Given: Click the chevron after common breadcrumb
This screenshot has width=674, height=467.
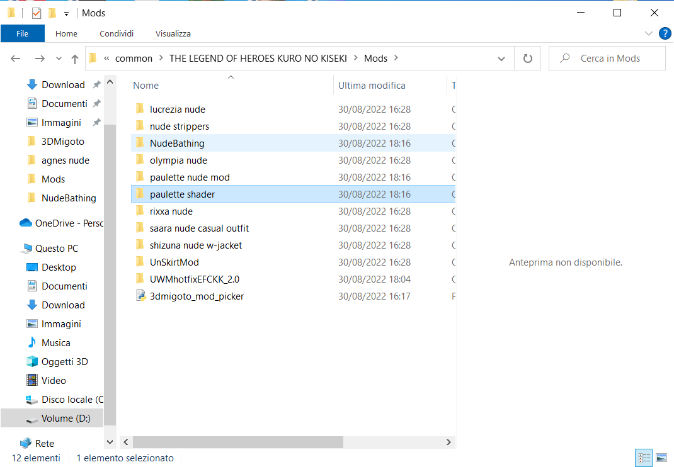Looking at the screenshot, I should pos(161,58).
